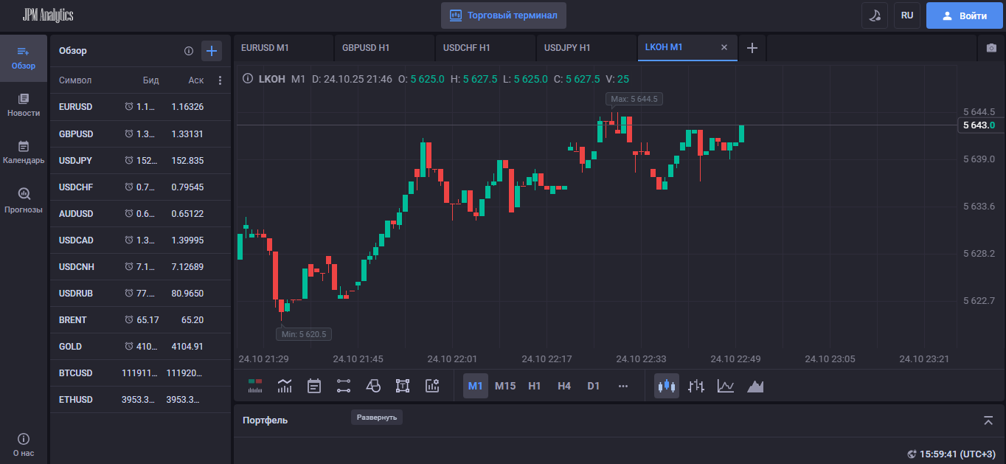1006x464 pixels.
Task: Open the RU language selector
Action: (x=906, y=15)
